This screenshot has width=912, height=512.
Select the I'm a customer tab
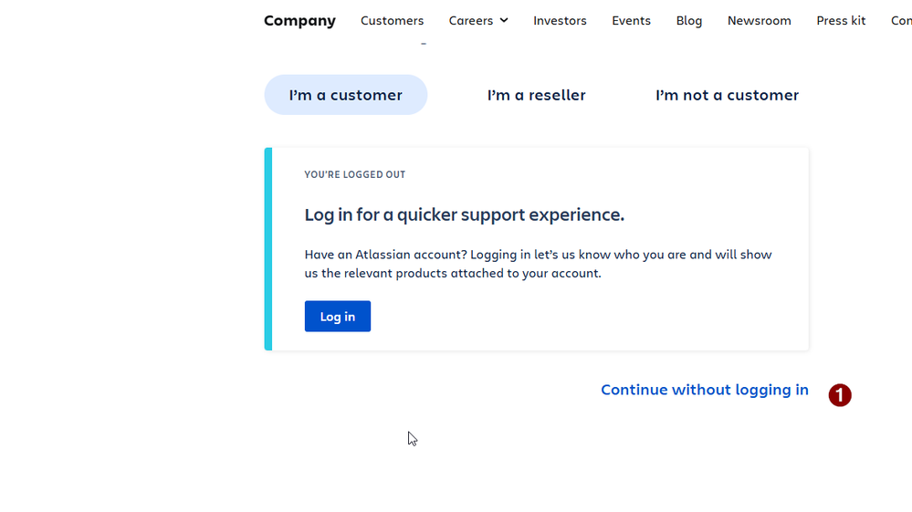tap(345, 95)
